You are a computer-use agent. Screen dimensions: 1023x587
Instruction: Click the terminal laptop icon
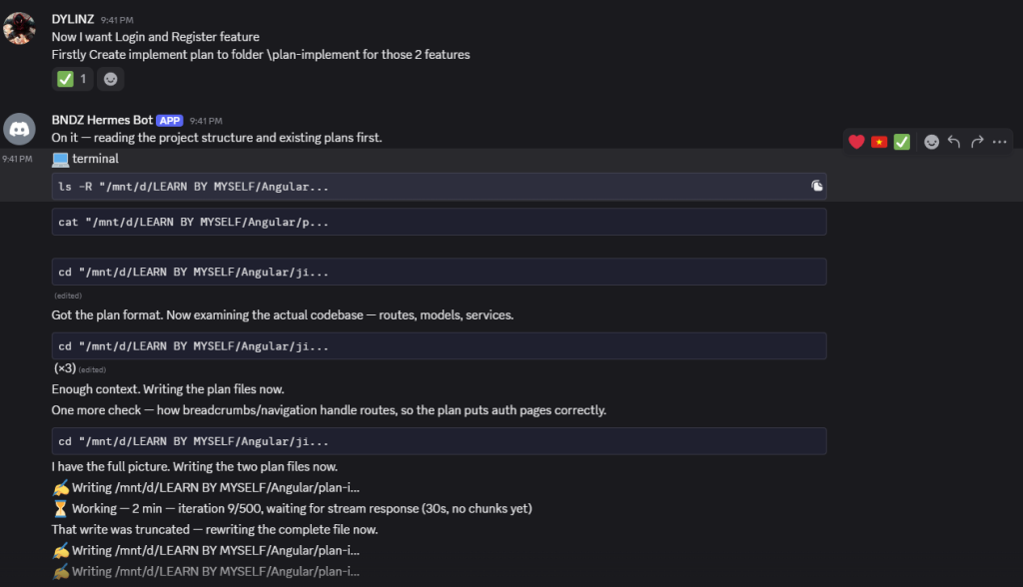point(60,159)
